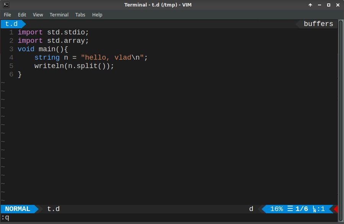344x224 pixels.
Task: Click the lines icon before 1/6
Action: point(290,208)
